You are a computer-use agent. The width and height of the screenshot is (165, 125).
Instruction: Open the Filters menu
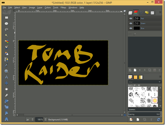pos(63,7)
